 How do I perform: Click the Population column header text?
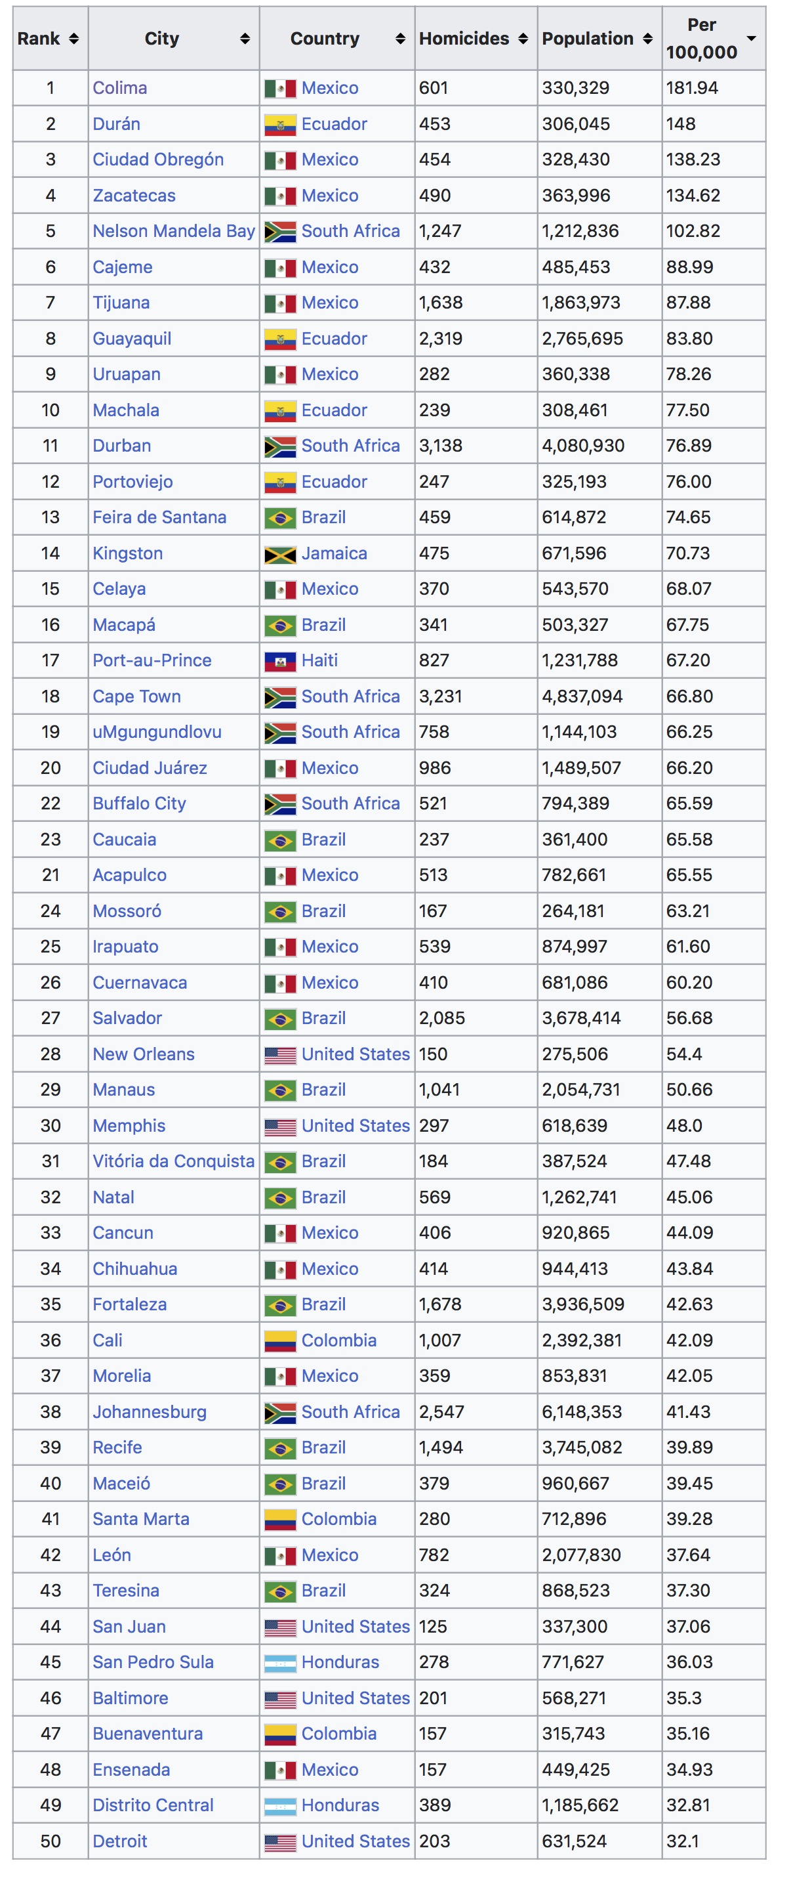click(x=588, y=38)
